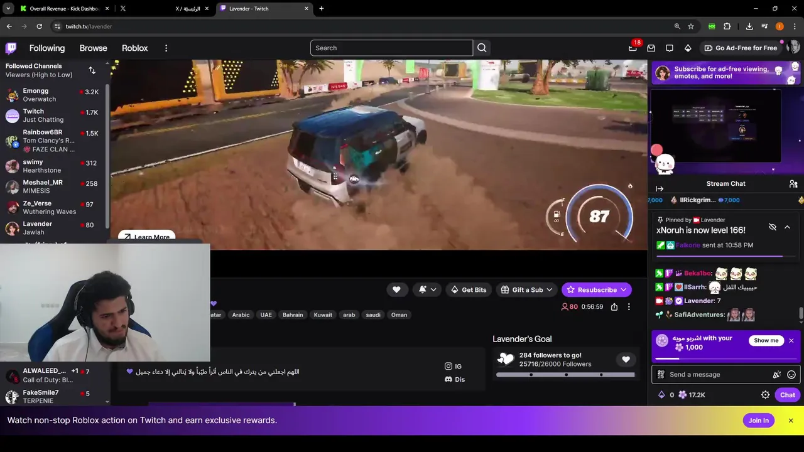Open the Whispers icon in top bar
The image size is (804, 452).
[x=670, y=48]
